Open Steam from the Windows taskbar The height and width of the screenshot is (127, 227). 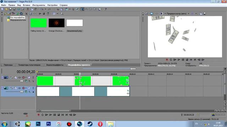90,124
